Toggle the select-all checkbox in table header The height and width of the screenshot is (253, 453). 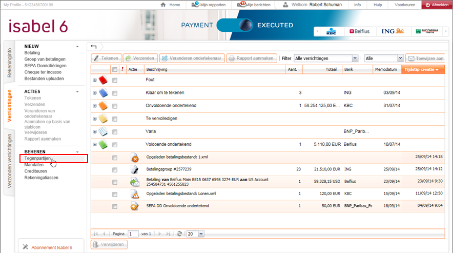pyautogui.click(x=115, y=69)
